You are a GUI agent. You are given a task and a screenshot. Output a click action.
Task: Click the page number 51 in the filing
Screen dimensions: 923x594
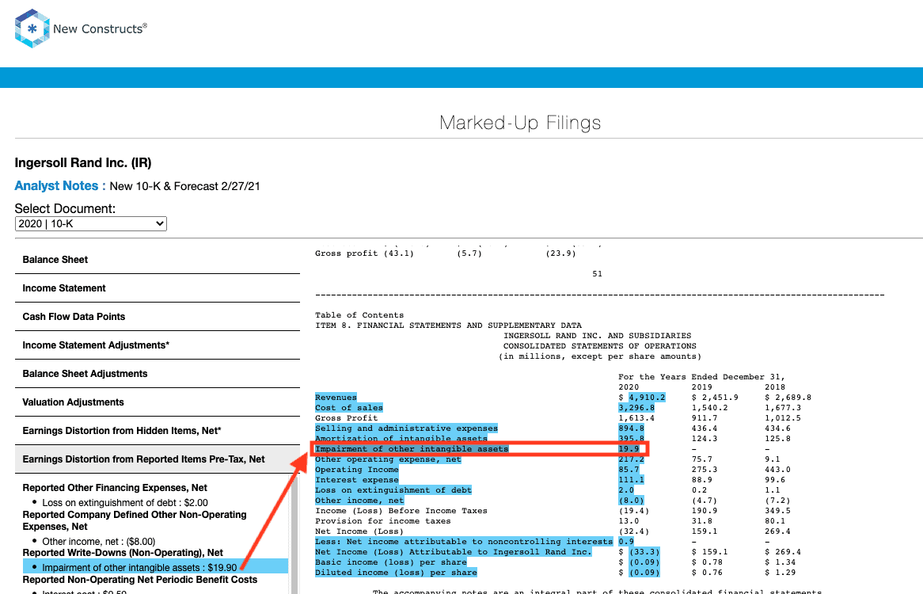pyautogui.click(x=597, y=274)
